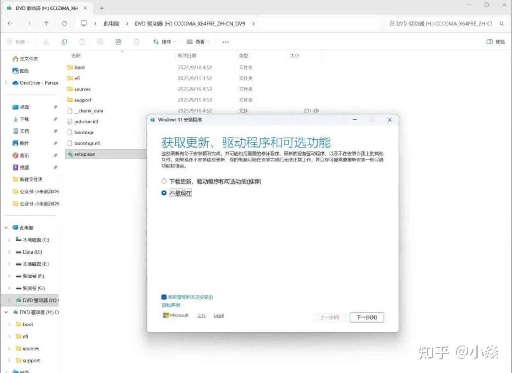This screenshot has width=512, height=373.
Task: Collapse the 此电脑 tree node
Action: tap(6, 228)
